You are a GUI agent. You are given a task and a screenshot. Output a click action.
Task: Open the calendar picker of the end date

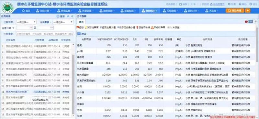[52, 28]
